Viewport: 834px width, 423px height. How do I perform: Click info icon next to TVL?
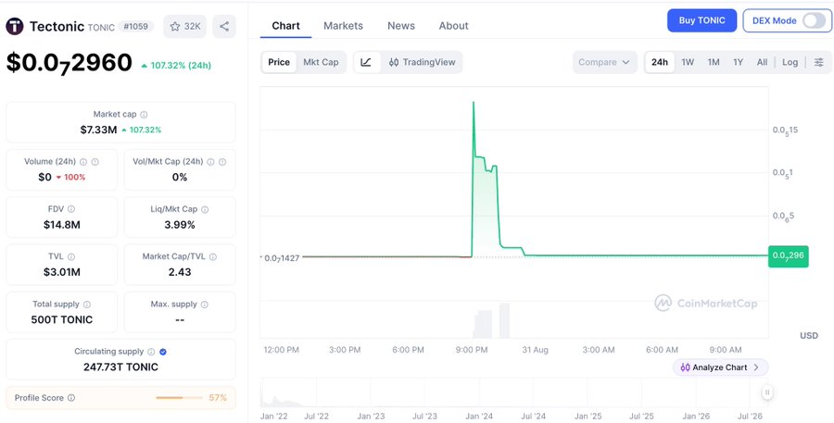click(x=71, y=256)
